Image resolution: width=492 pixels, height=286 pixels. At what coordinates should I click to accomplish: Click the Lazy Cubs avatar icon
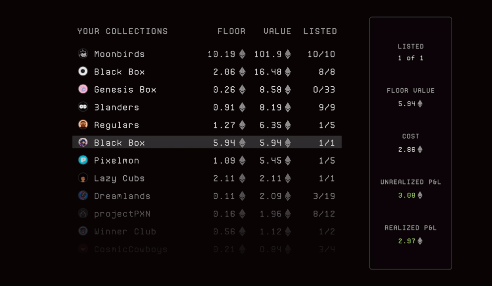(83, 178)
